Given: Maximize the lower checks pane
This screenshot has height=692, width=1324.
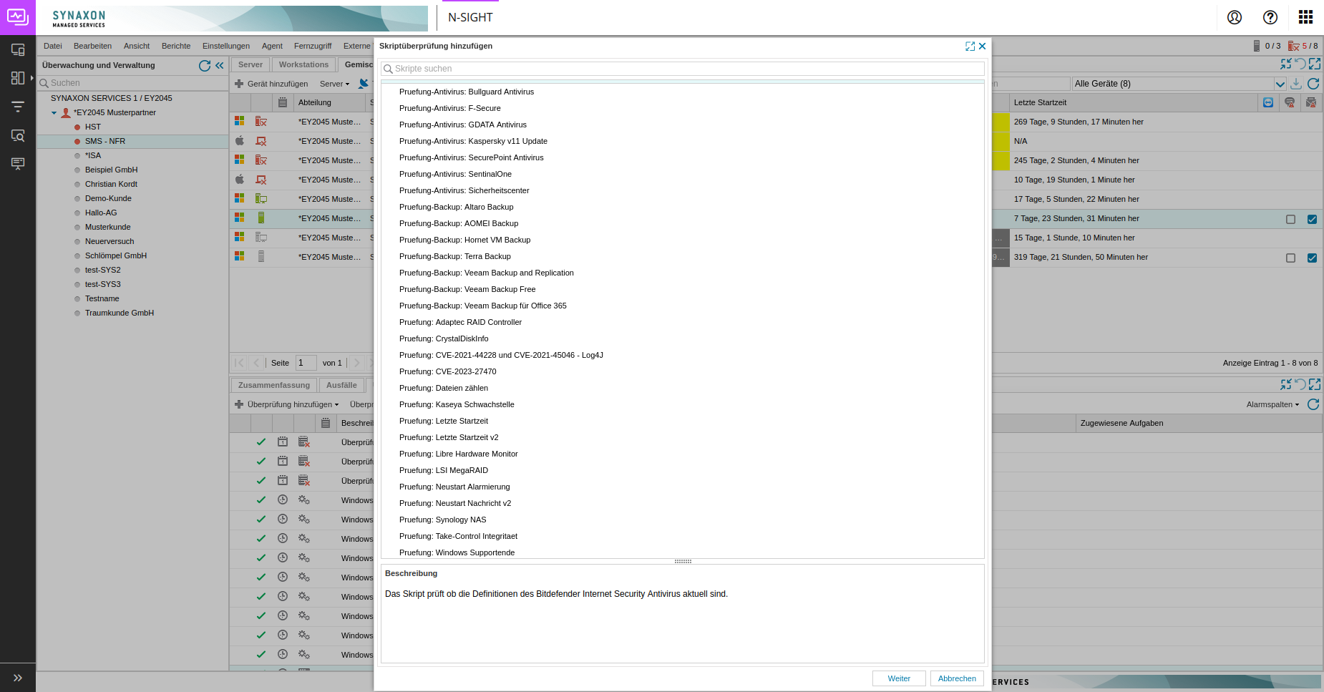Looking at the screenshot, I should (1315, 384).
